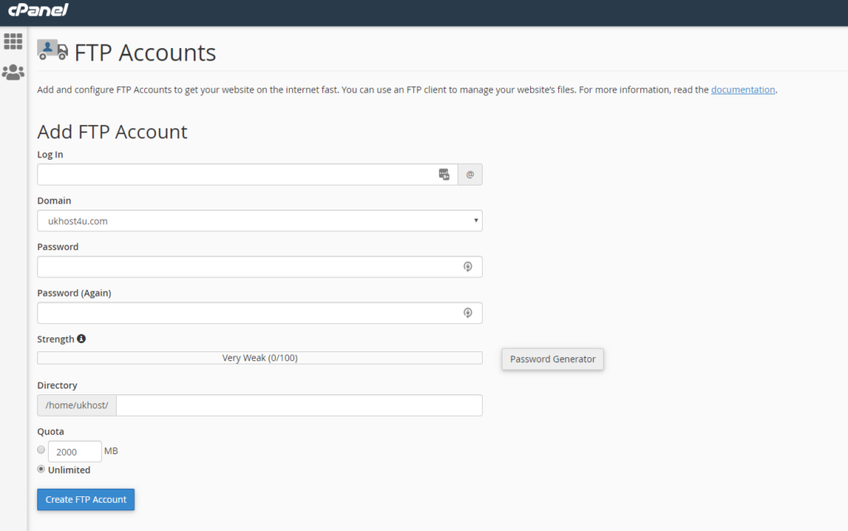Click the key icon in Password (Again) field
848x531 pixels.
tap(468, 313)
